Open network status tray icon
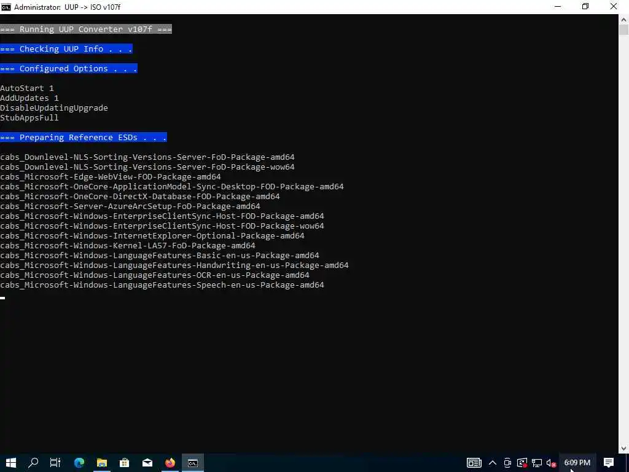629x472 pixels. click(x=537, y=463)
